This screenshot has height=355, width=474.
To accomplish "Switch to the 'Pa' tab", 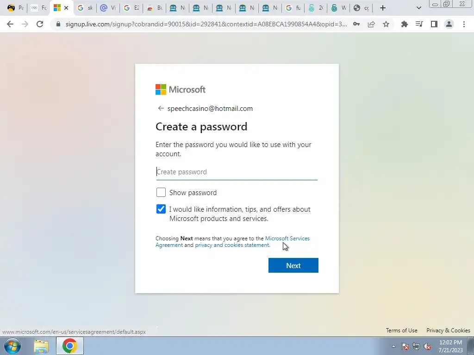I will (15, 8).
